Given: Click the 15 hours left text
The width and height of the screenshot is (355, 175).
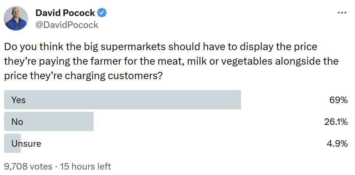Looking at the screenshot, I should tap(85, 166).
